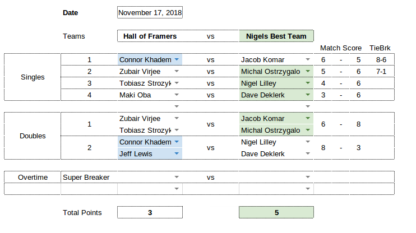
Task: Expand Maki Oba dropdown arrow
Action: point(177,95)
